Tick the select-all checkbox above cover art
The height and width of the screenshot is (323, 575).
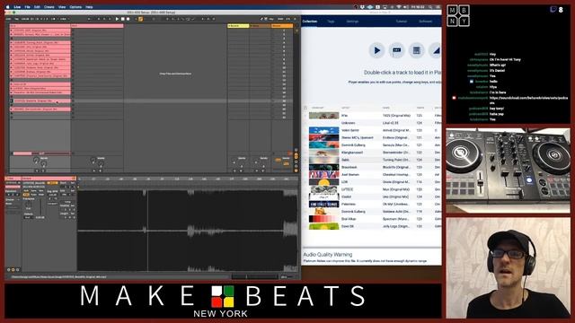click(x=305, y=108)
